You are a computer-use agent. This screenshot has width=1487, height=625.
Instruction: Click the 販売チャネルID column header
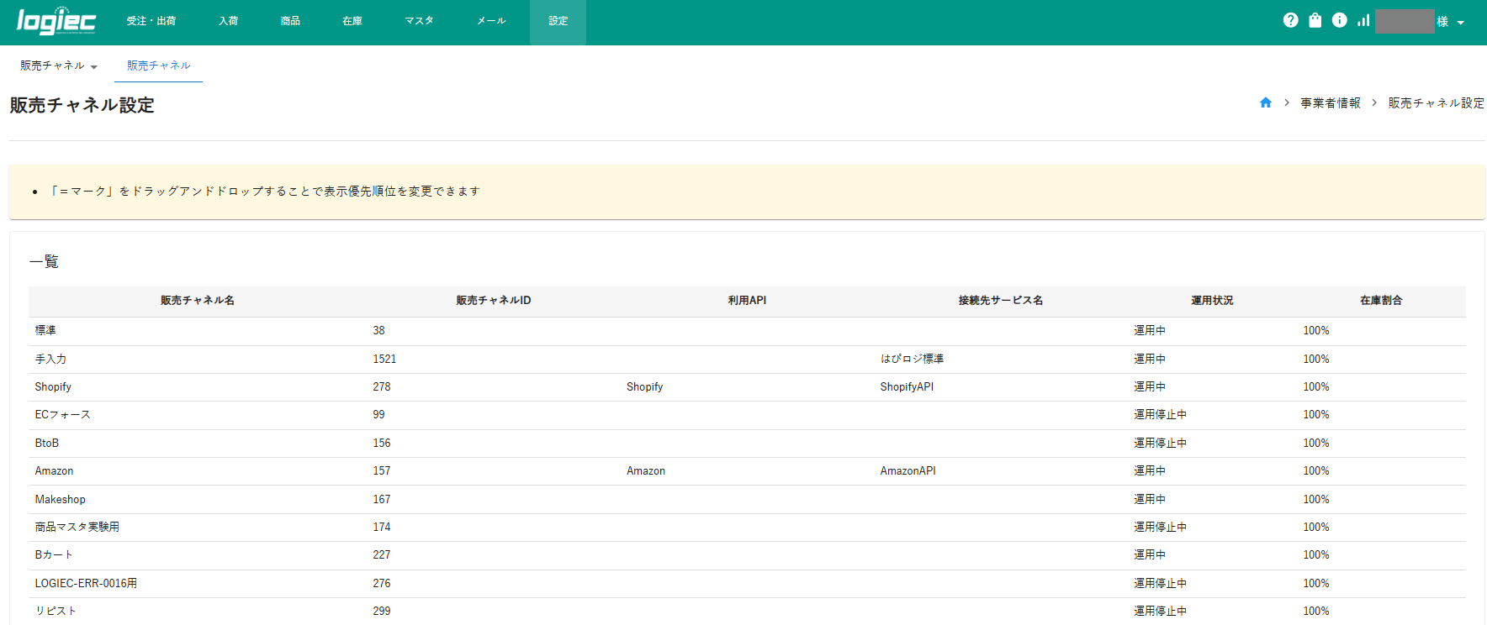pyautogui.click(x=493, y=301)
